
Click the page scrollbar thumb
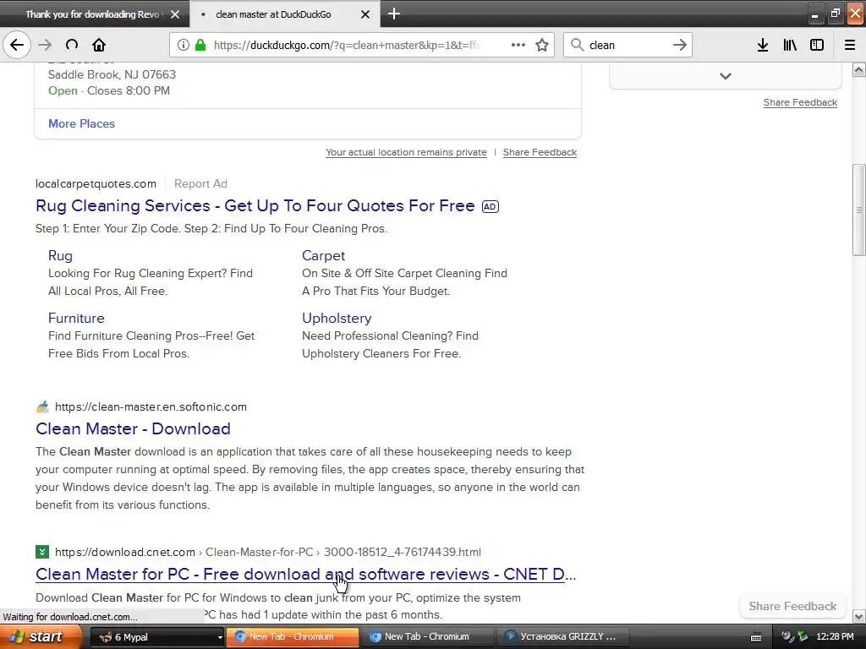(858, 210)
